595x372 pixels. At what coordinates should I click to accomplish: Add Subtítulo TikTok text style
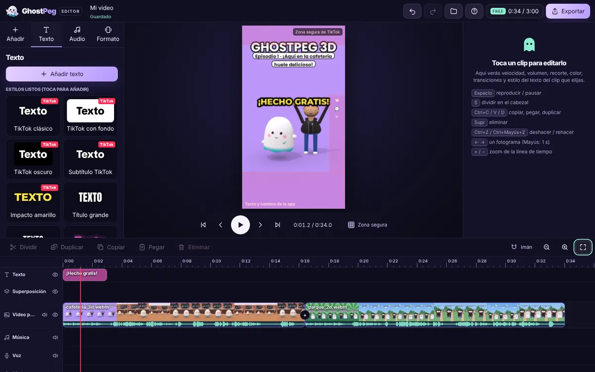tap(91, 159)
